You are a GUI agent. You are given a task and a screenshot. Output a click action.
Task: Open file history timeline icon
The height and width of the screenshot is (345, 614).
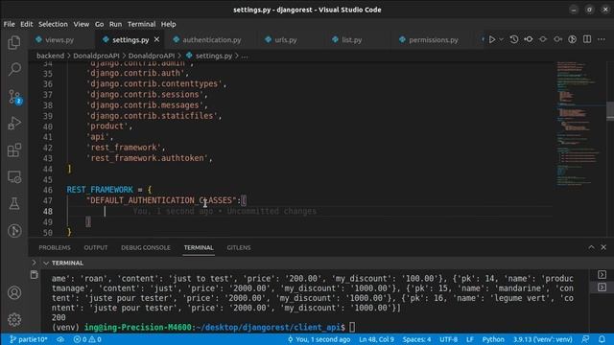pos(514,39)
